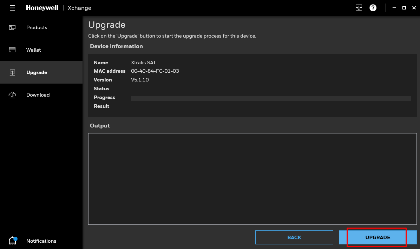
Task: Click the BACK button
Action: [x=294, y=237]
